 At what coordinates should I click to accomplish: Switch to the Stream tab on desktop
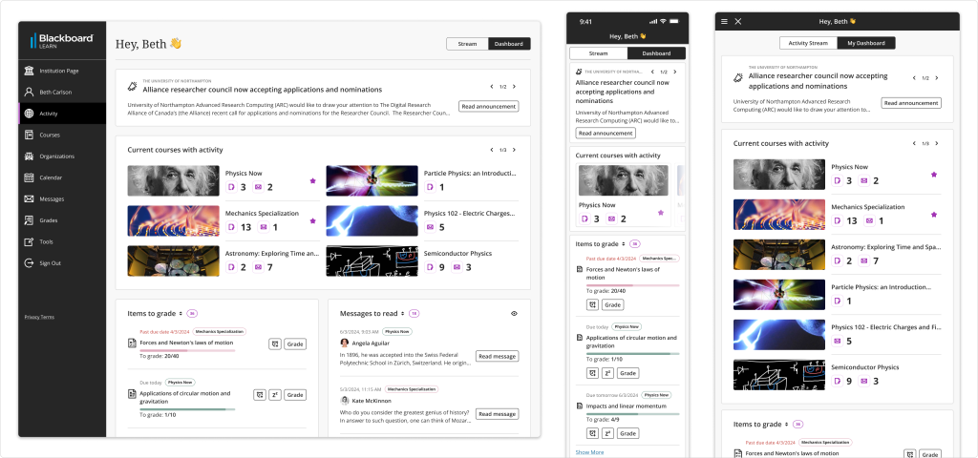coord(467,44)
